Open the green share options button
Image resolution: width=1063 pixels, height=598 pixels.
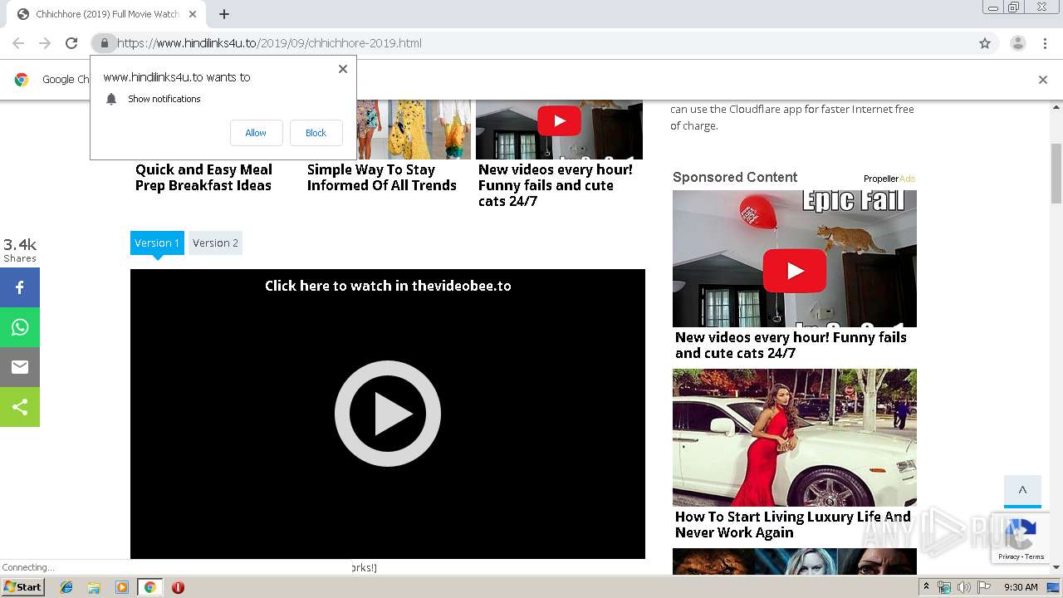pos(20,407)
